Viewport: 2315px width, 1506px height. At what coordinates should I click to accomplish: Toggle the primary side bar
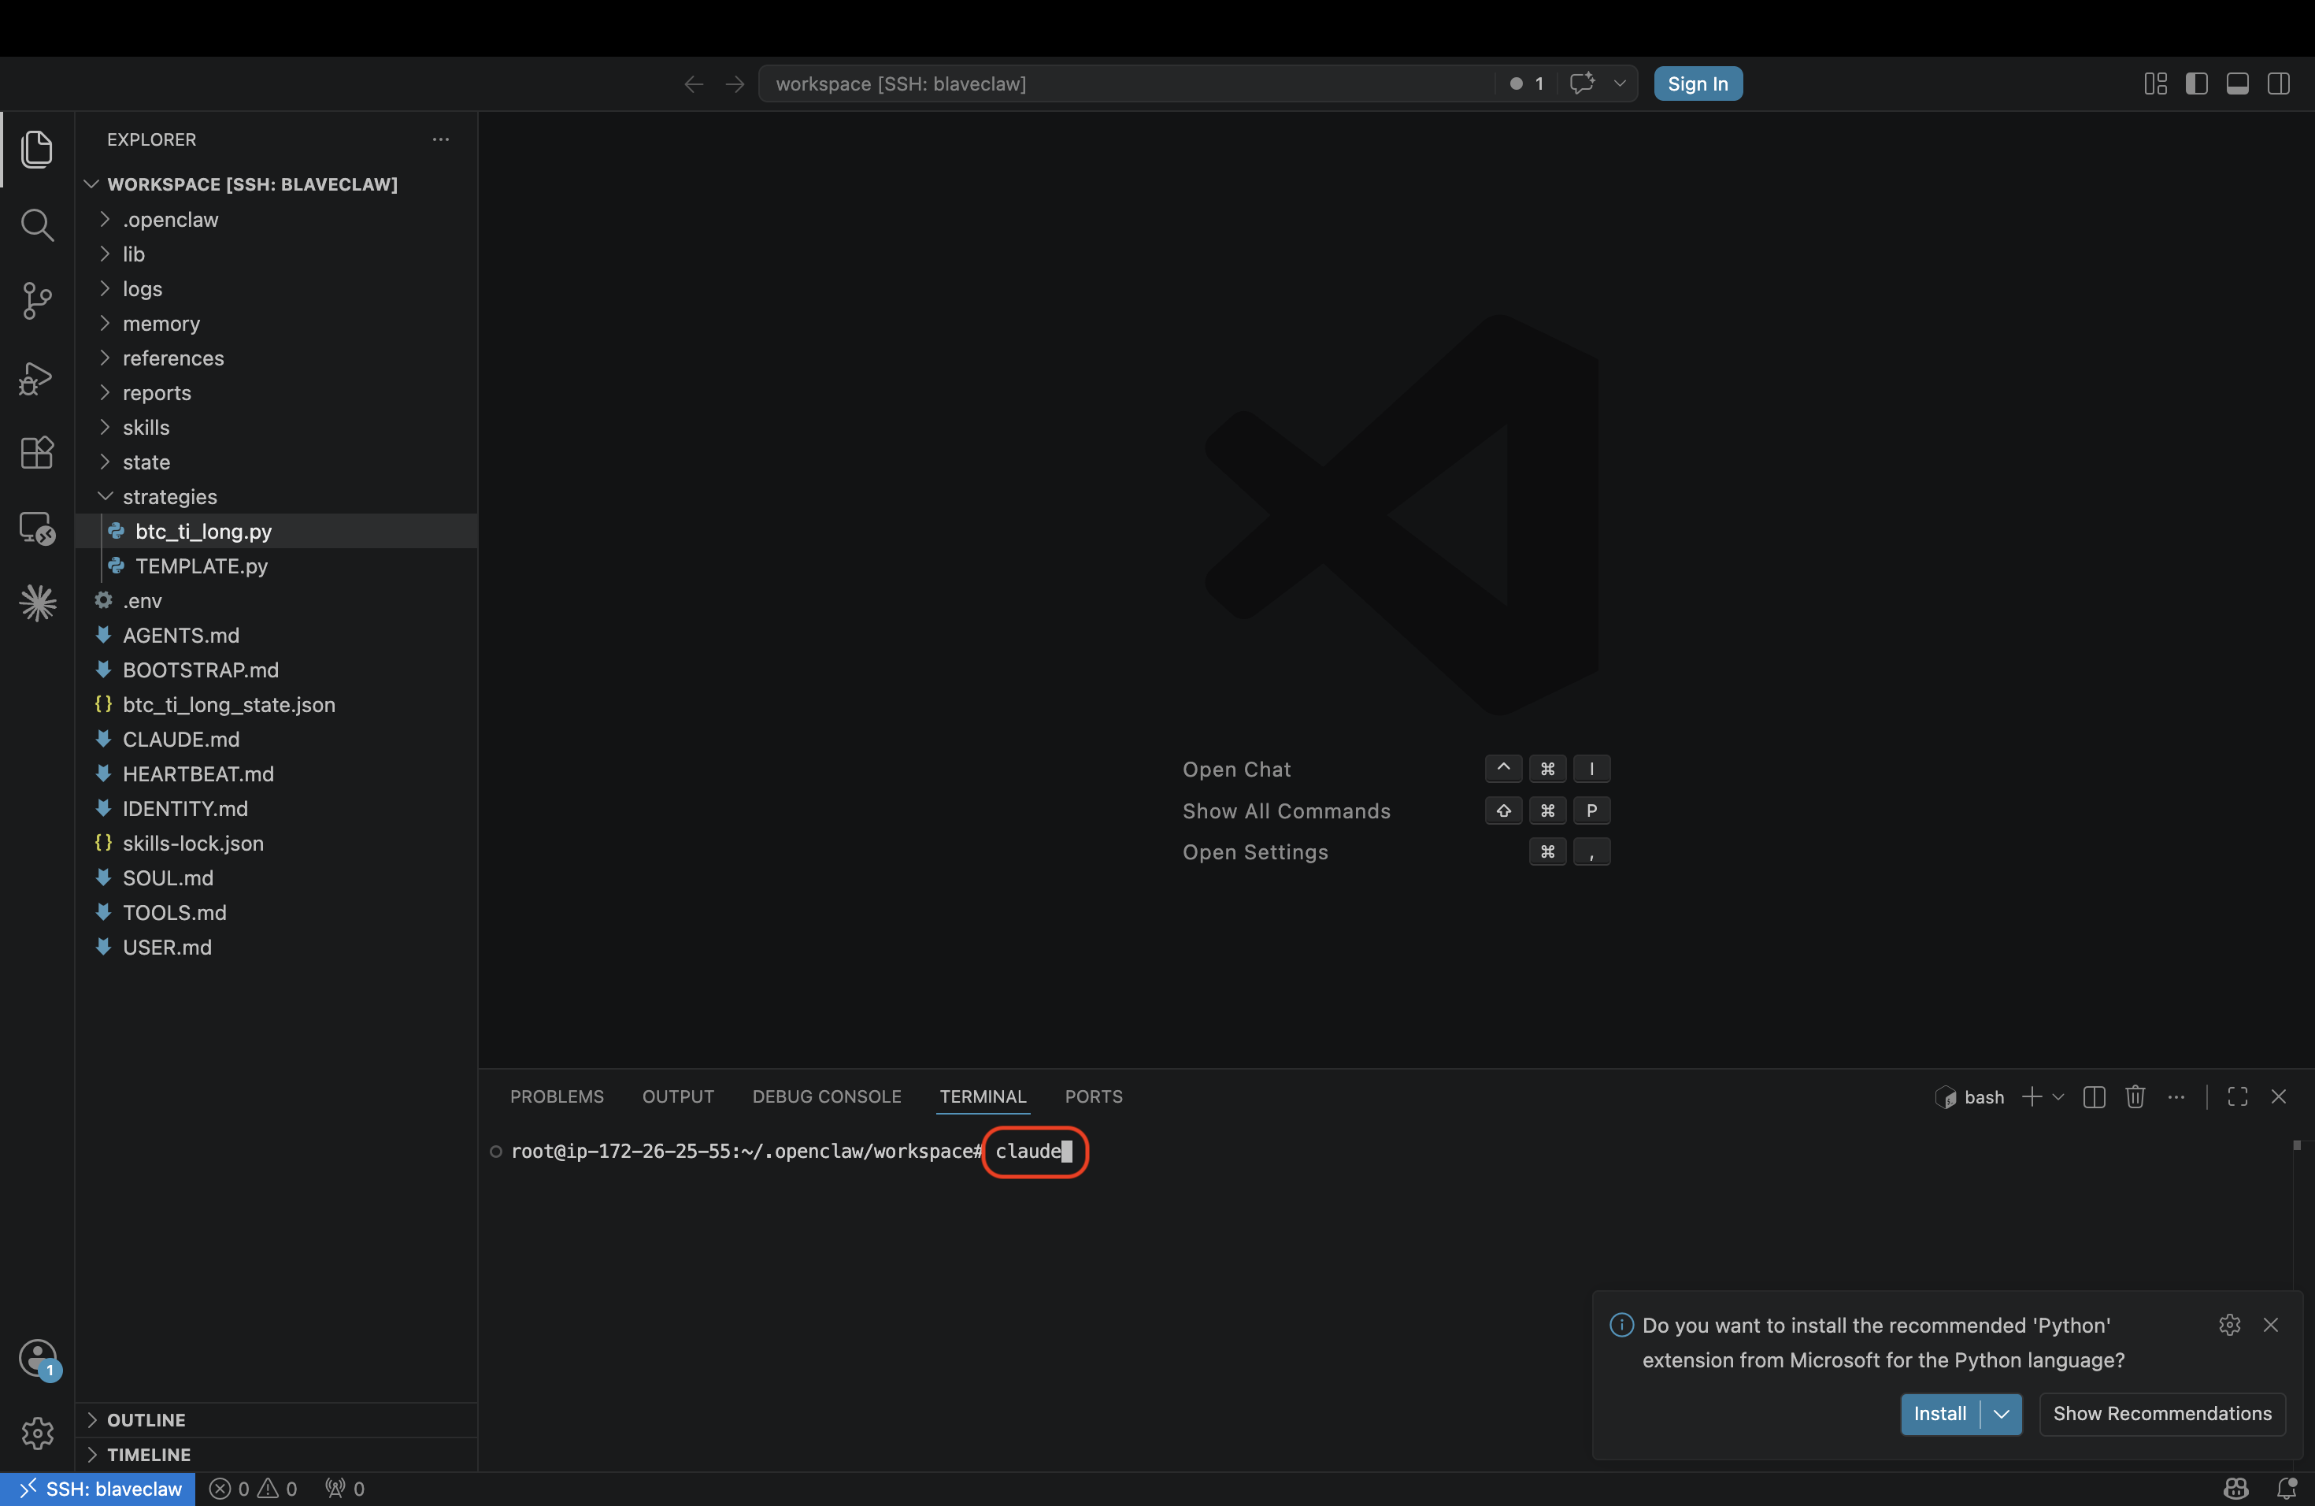(x=2196, y=83)
